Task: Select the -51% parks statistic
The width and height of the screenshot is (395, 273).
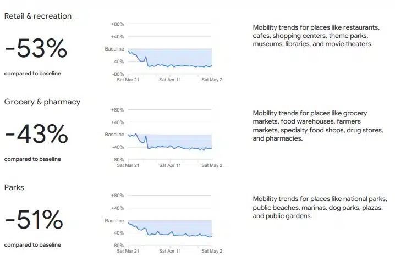Action: pos(34,220)
